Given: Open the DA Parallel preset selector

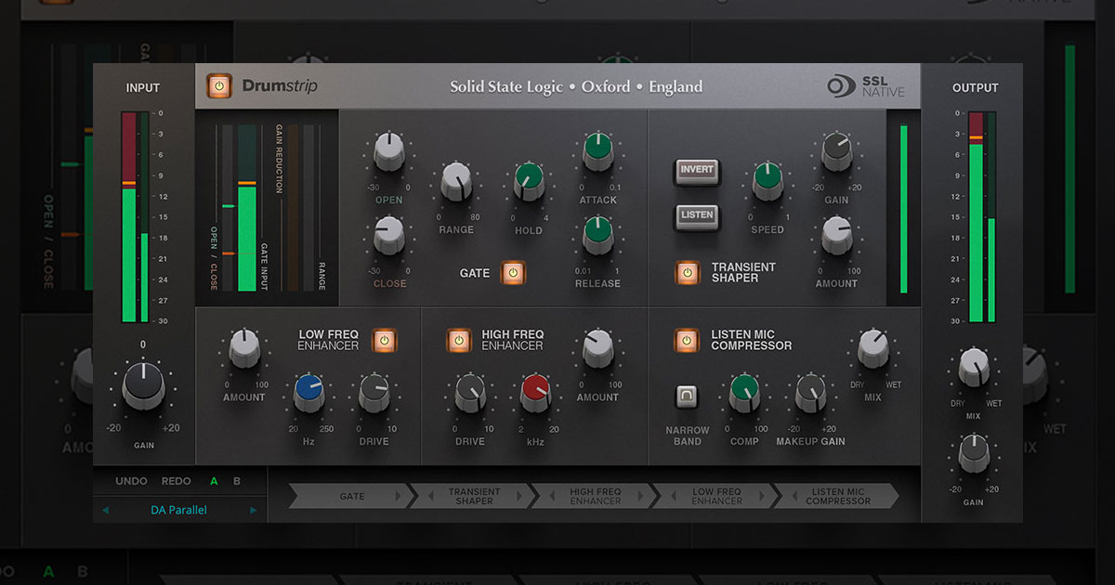Looking at the screenshot, I should coord(180,509).
